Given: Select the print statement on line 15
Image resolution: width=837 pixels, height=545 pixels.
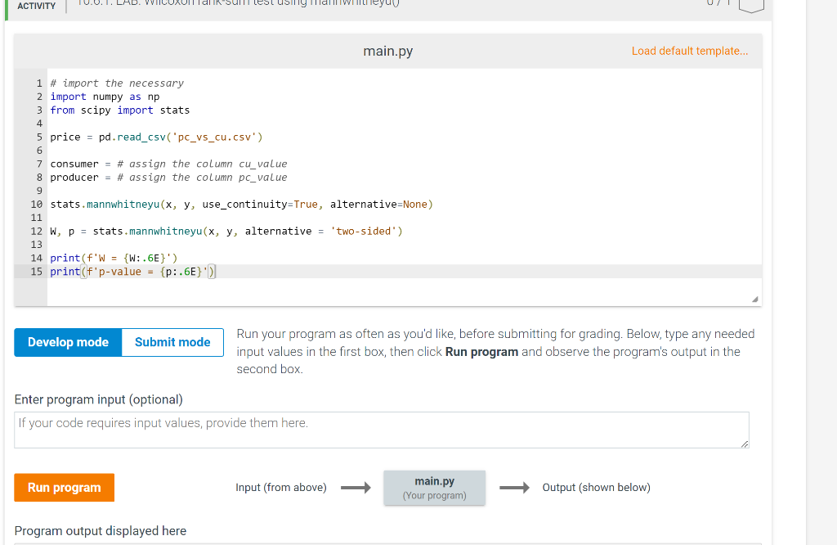Looking at the screenshot, I should [131, 271].
